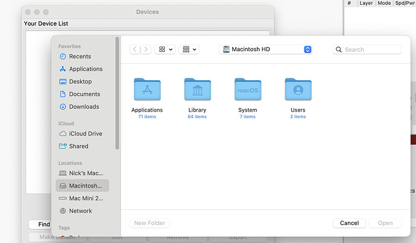Click the magnifying glass search icon
Screen dimensions: 416x243
339,49
